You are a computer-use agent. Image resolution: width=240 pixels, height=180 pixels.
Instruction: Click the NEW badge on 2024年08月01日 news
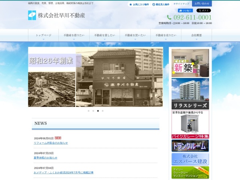(x=58, y=138)
